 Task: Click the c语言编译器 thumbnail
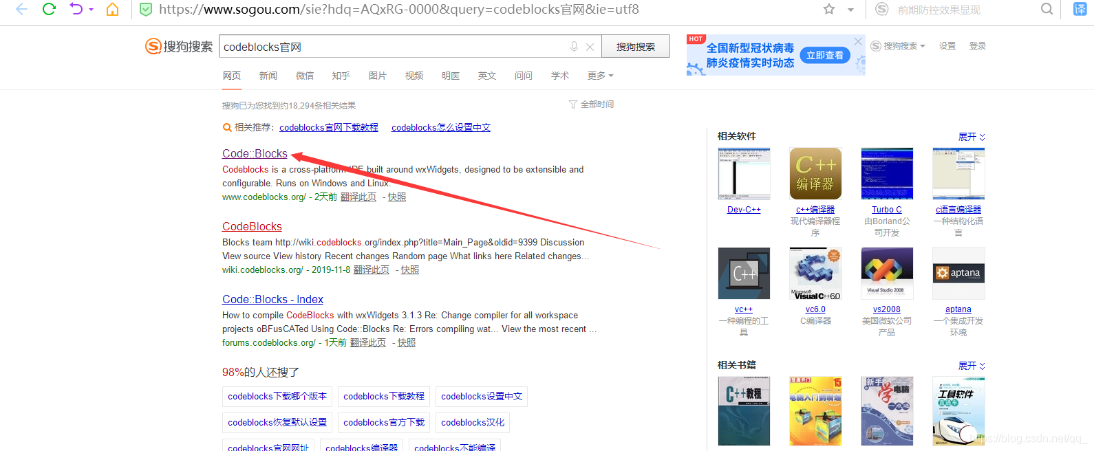point(958,174)
